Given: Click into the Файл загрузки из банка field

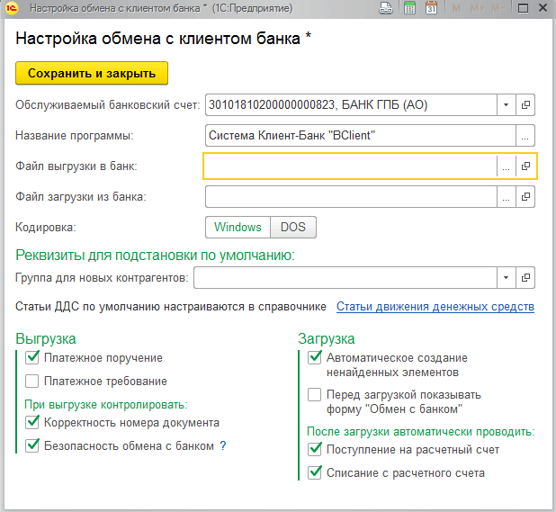Looking at the screenshot, I should (x=351, y=197).
